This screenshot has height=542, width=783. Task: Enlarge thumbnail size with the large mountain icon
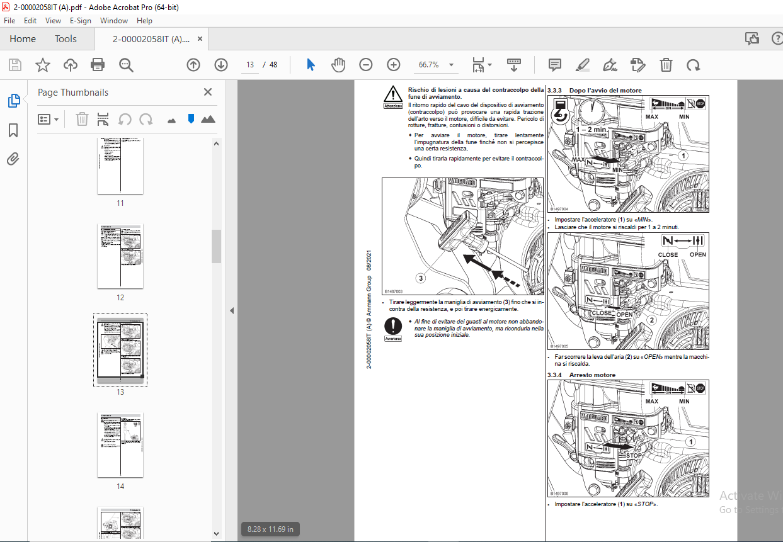coord(208,119)
